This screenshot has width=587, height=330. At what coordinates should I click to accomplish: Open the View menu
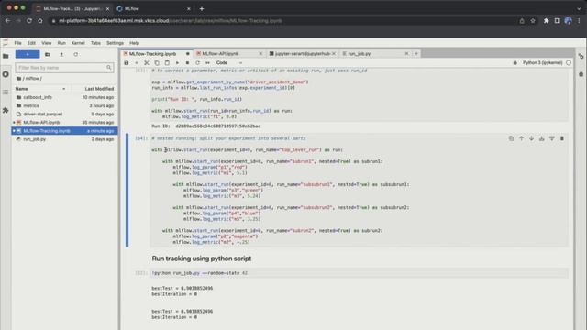tap(47, 43)
